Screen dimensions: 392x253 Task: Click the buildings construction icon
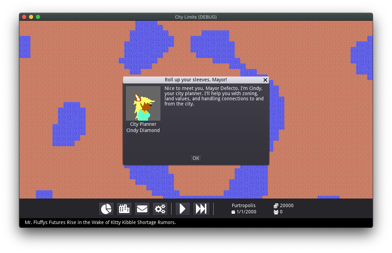coord(124,209)
